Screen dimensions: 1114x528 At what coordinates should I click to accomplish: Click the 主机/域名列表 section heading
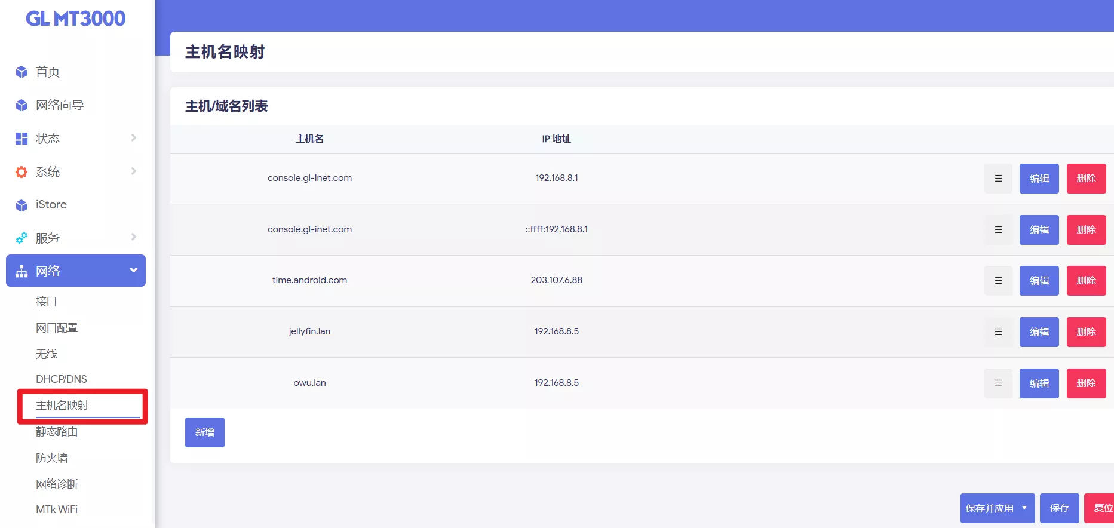tap(226, 106)
